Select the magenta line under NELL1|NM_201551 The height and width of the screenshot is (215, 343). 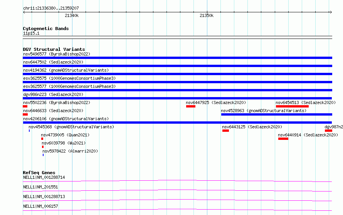tap(177, 190)
